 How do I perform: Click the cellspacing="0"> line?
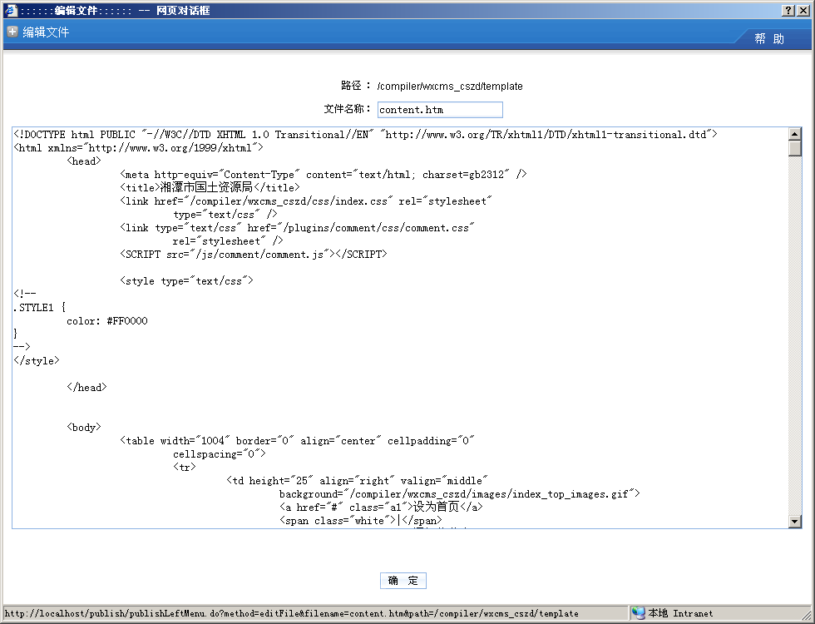coord(220,454)
